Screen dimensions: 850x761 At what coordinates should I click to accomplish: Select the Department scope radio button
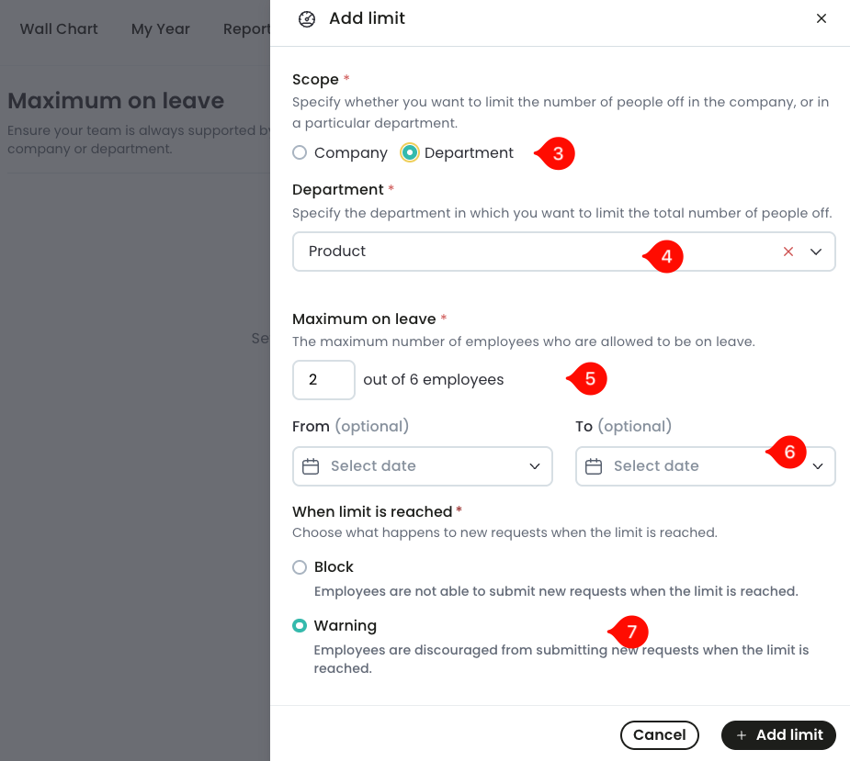click(x=410, y=153)
